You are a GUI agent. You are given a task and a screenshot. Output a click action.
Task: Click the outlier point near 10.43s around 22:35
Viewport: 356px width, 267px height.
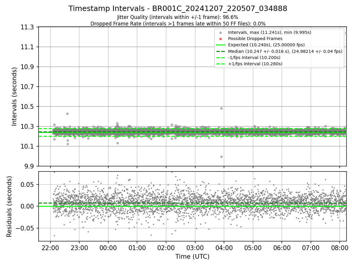pos(67,114)
